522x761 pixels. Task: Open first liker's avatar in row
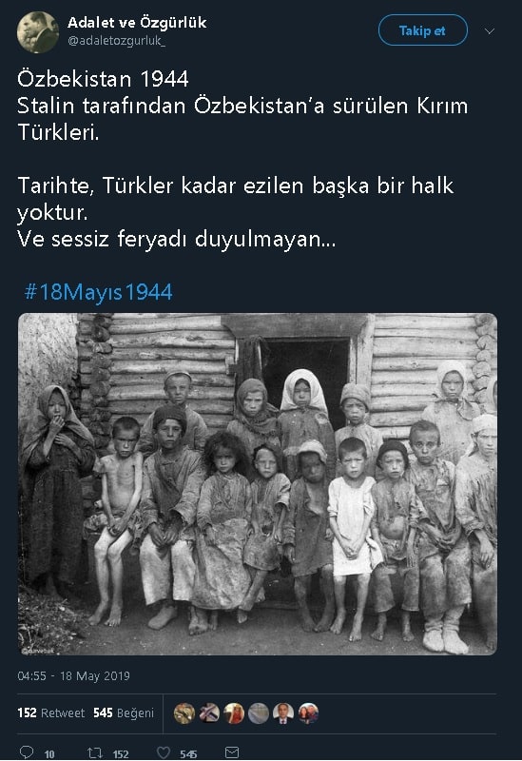(184, 713)
